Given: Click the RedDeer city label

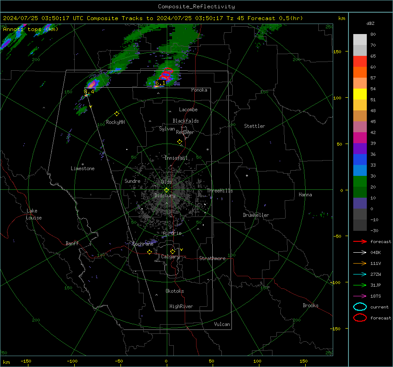Looking at the screenshot, I should pyautogui.click(x=185, y=132).
